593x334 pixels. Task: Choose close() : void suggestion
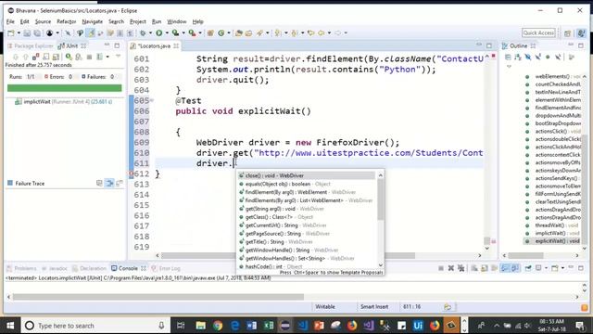coord(307,175)
